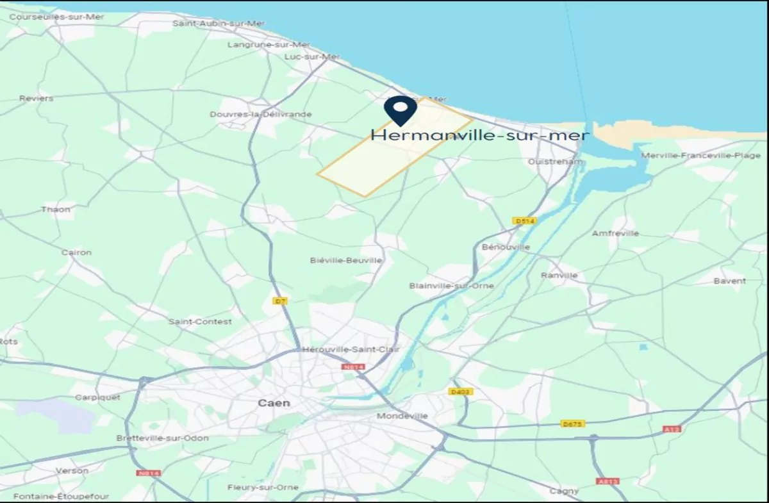The image size is (769, 503).
Task: Select the Mondeville town label
Action: [402, 416]
